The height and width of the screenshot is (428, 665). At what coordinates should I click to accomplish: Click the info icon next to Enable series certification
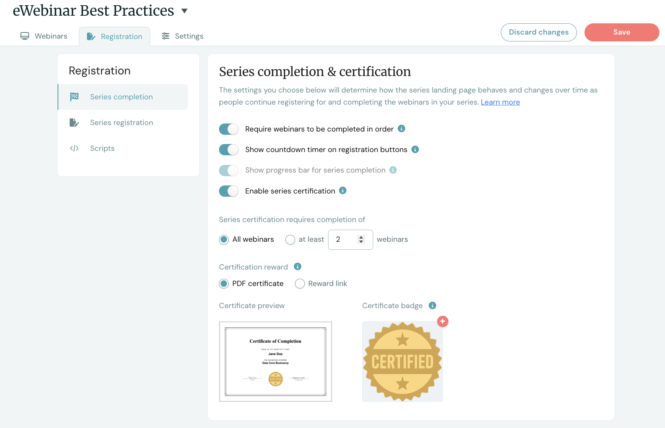coord(343,190)
